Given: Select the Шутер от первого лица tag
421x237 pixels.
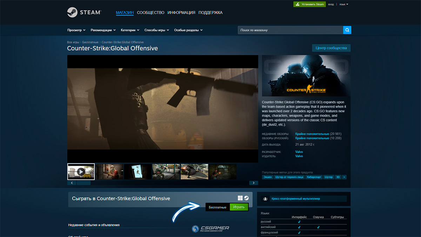Looking at the screenshot, I should 289,177.
